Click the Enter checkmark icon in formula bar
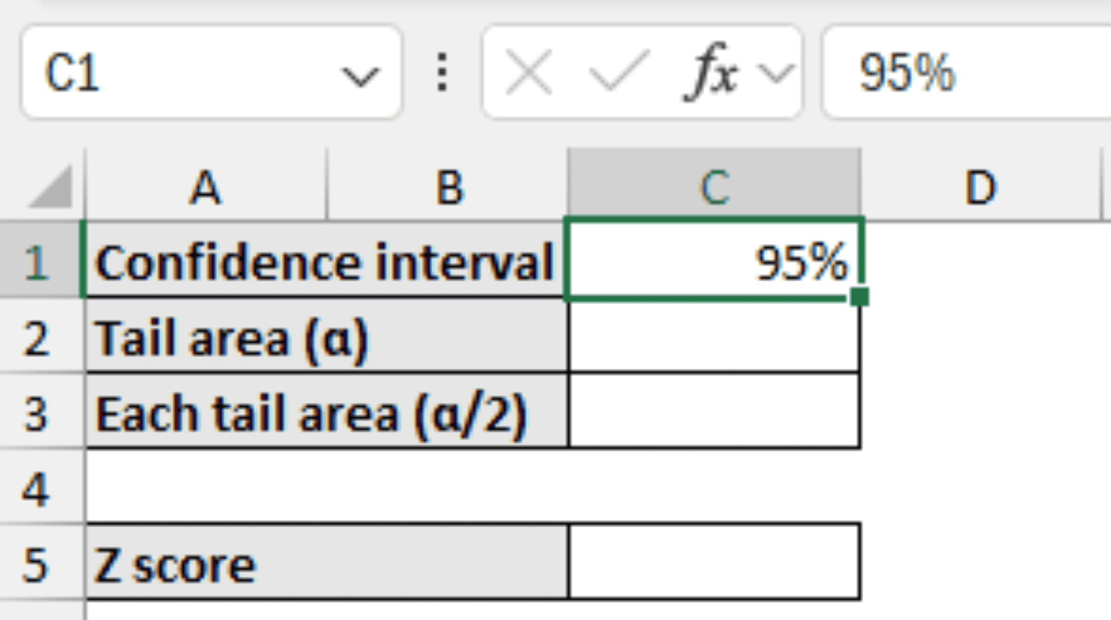 [x=619, y=73]
